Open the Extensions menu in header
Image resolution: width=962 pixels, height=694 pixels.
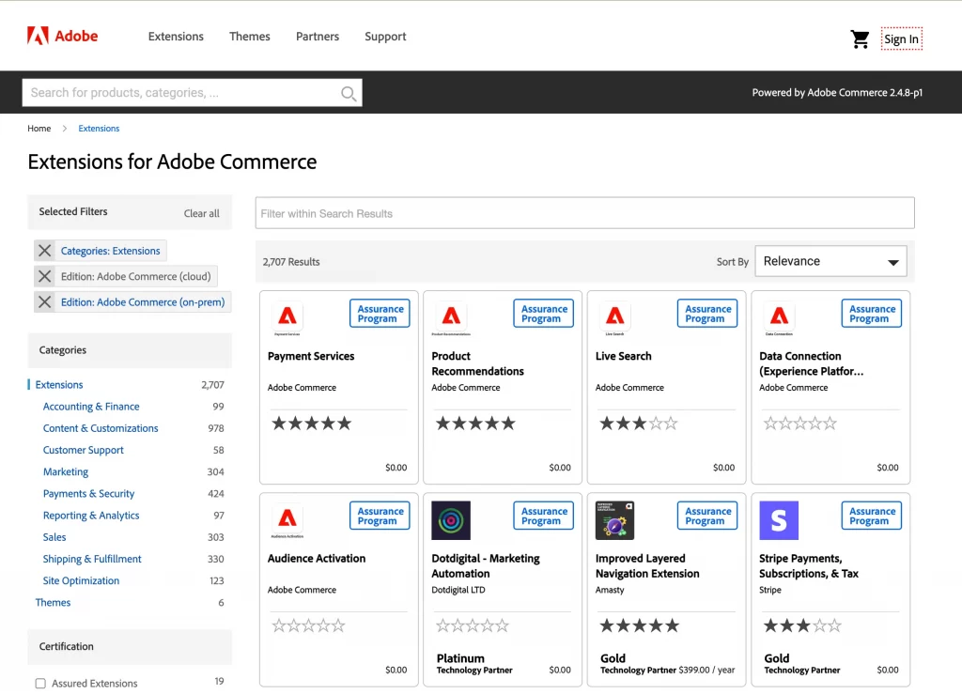click(x=176, y=37)
